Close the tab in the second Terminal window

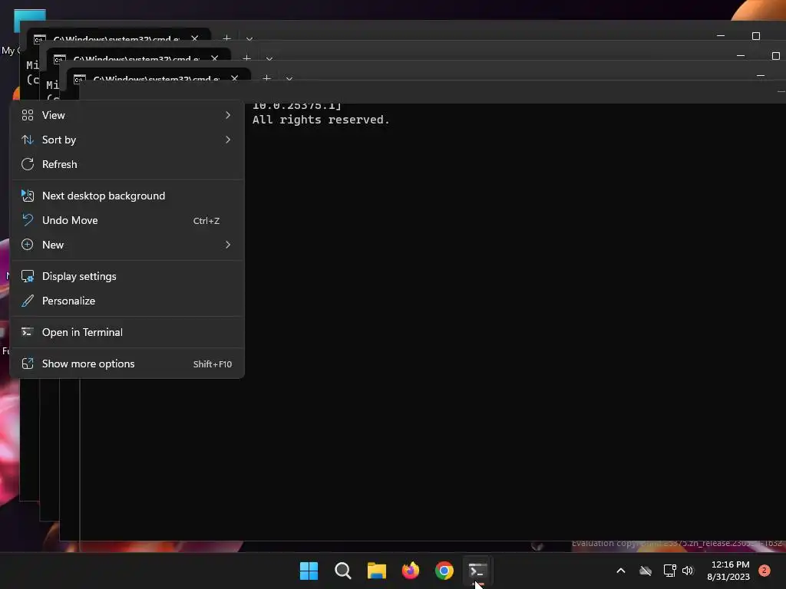(215, 58)
